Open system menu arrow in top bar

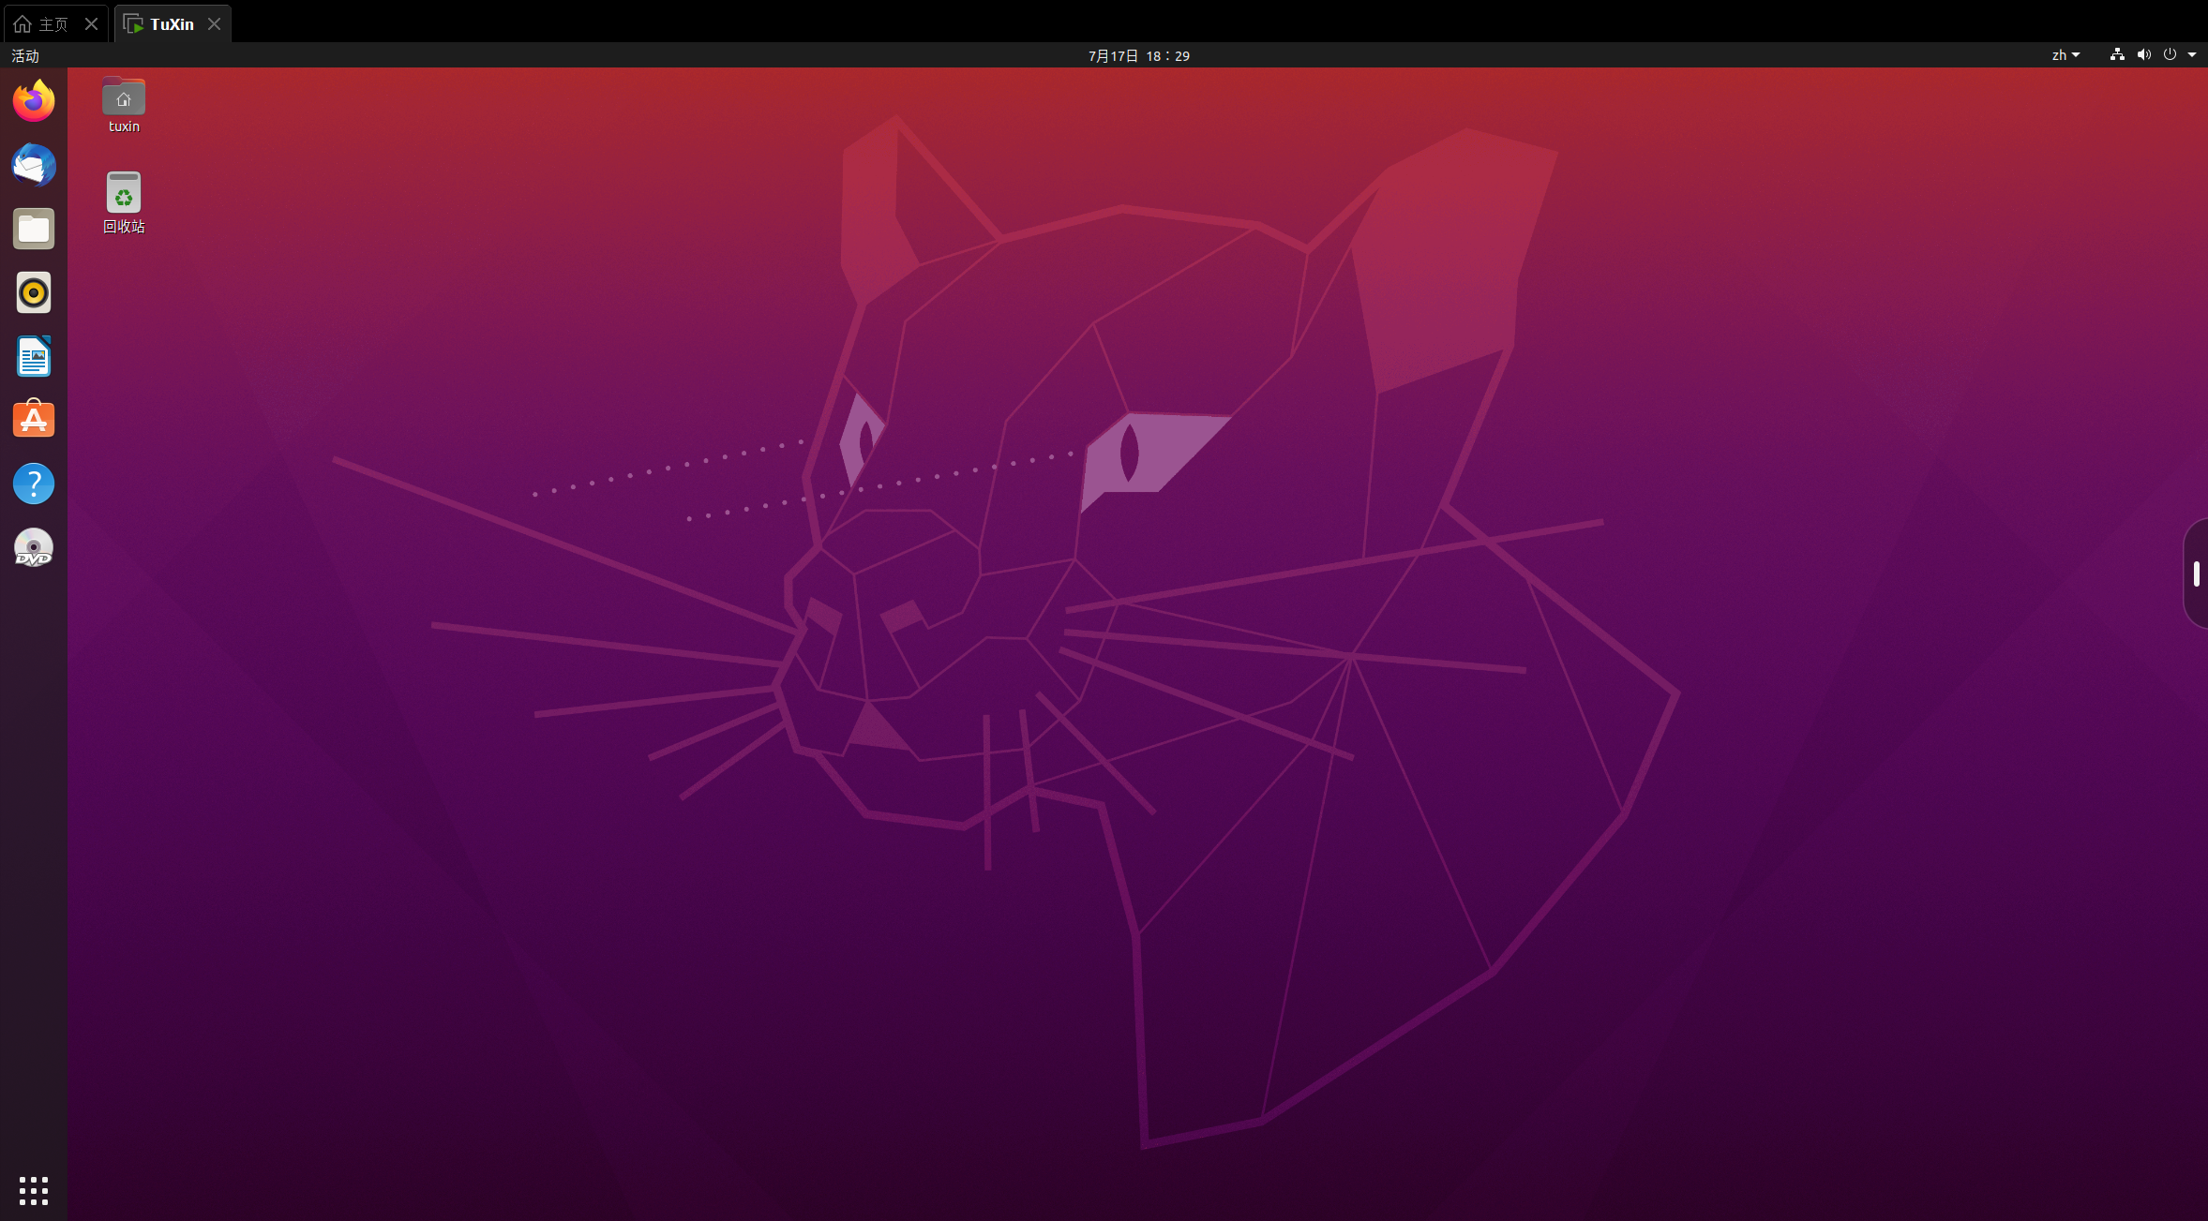click(x=2192, y=55)
